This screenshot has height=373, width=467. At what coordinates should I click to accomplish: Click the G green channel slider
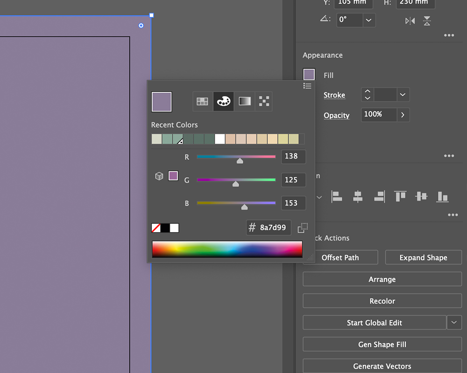coord(236,180)
